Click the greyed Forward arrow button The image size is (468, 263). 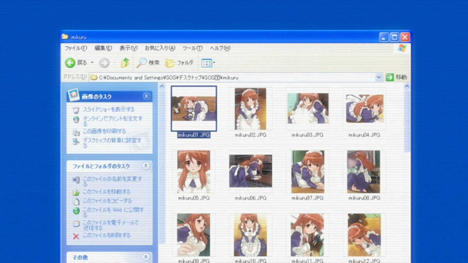104,62
